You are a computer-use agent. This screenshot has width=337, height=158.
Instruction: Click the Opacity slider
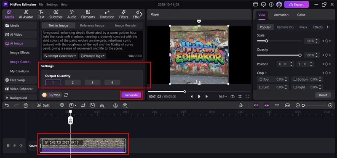[279, 55]
